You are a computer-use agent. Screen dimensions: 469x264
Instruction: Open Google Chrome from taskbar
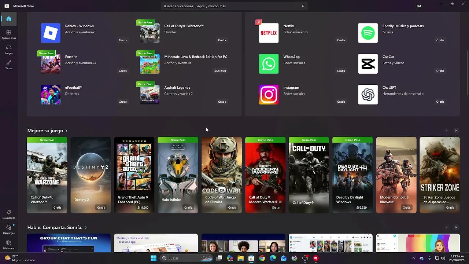[x=262, y=258]
